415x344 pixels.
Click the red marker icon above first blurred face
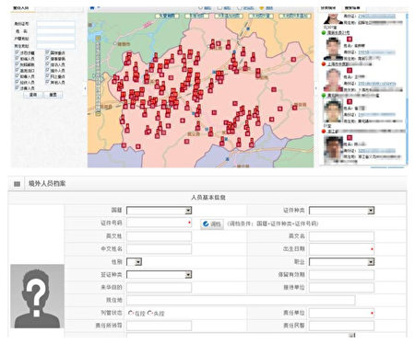[x=350, y=39]
